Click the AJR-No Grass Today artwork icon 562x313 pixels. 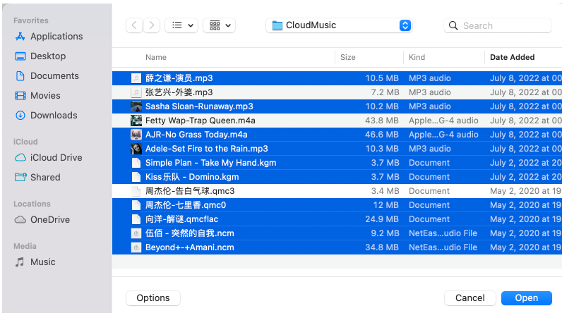[136, 135]
